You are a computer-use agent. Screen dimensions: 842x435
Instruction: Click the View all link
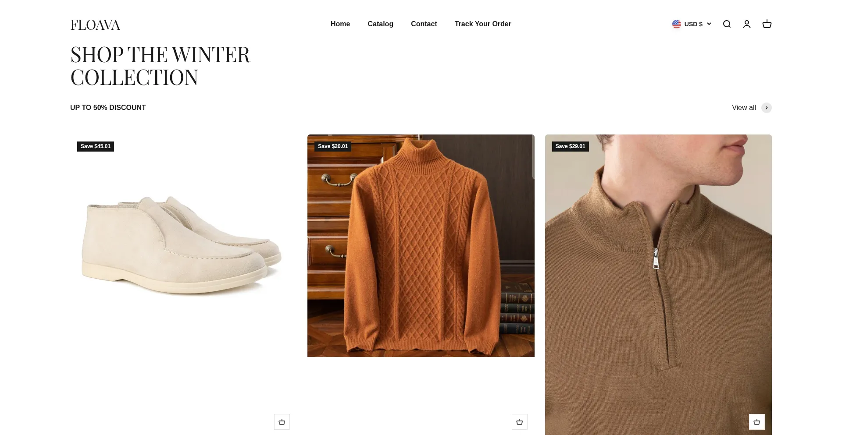(744, 108)
